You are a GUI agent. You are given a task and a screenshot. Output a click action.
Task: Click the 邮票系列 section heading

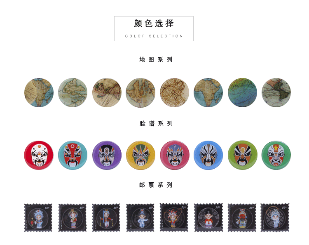click(x=156, y=185)
